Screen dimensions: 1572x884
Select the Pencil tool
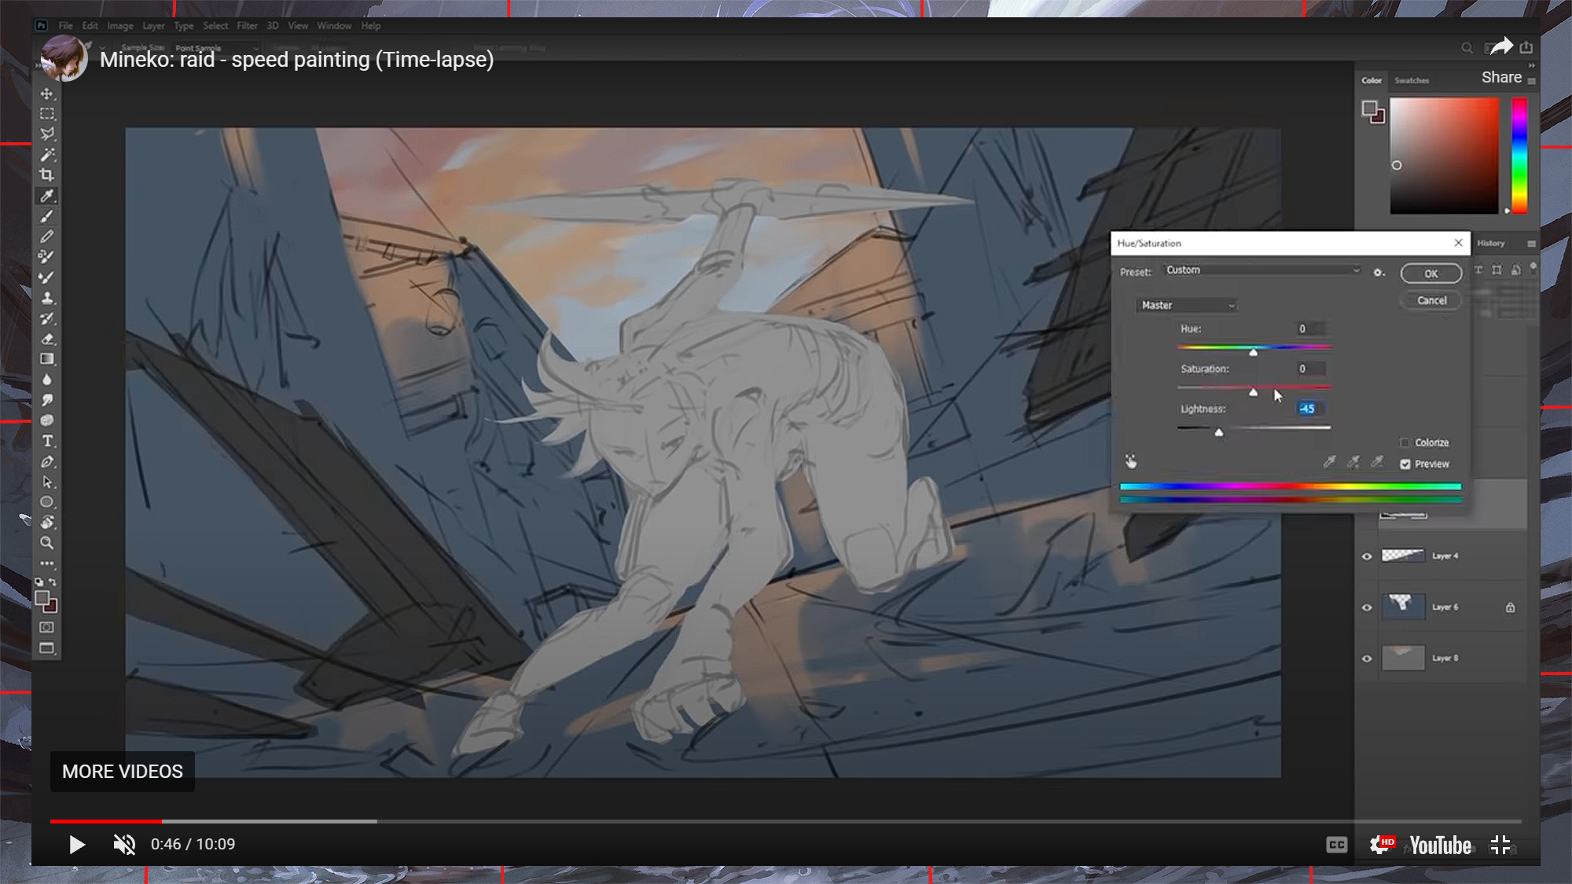pos(47,237)
